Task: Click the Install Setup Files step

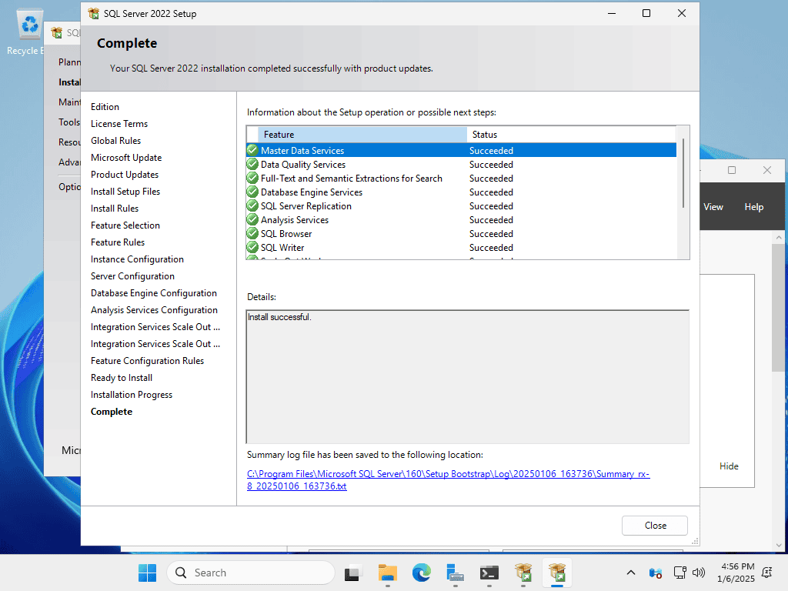Action: point(125,192)
